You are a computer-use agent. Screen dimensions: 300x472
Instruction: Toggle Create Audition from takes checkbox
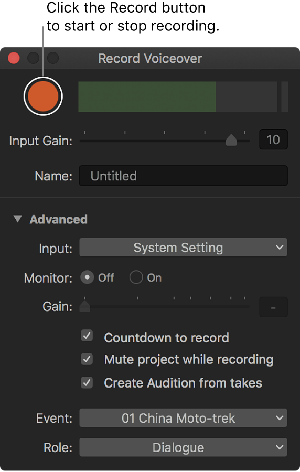click(87, 383)
